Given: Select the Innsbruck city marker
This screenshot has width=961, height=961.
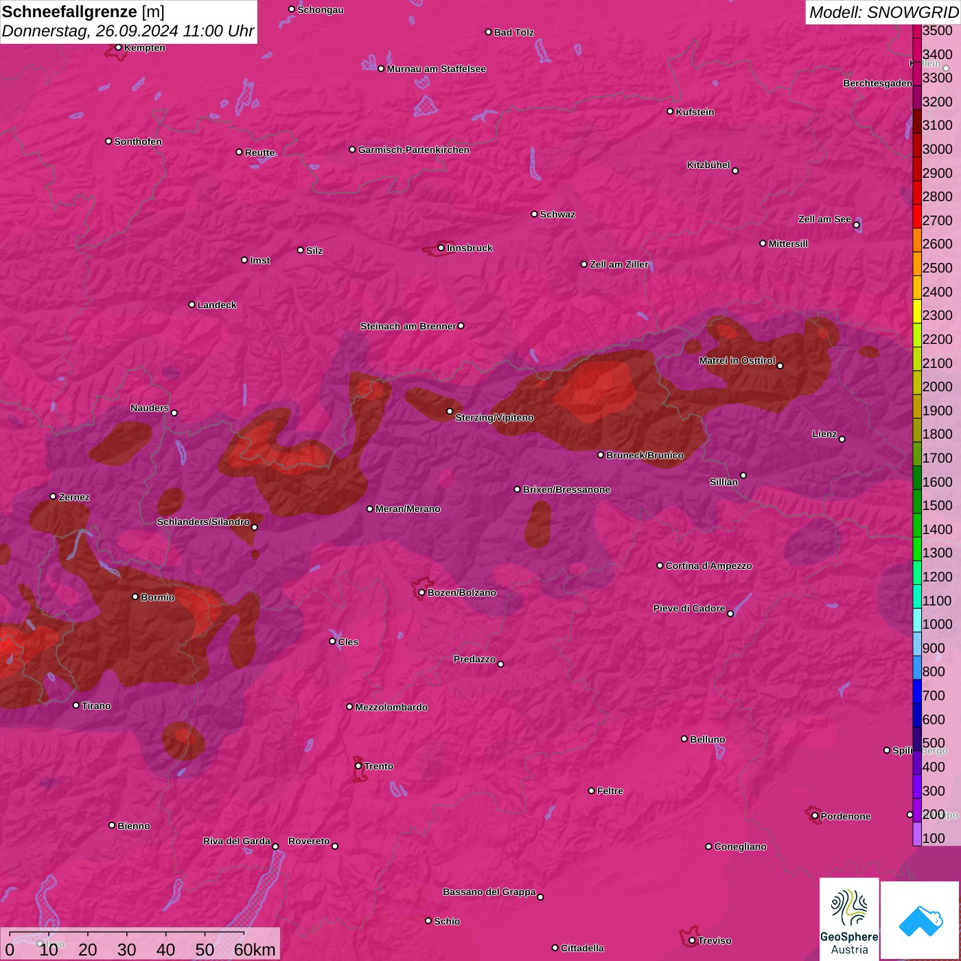Looking at the screenshot, I should (441, 248).
